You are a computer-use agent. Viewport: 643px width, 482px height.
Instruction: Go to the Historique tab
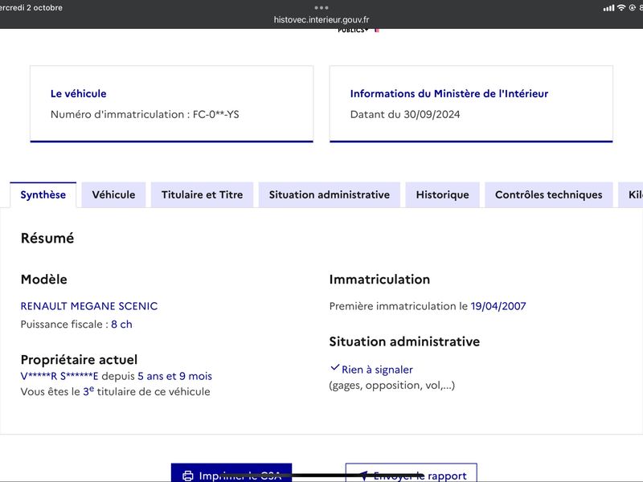443,194
